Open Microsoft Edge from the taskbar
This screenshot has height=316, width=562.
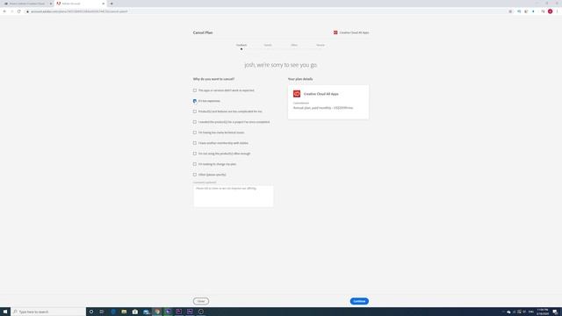[113, 312]
